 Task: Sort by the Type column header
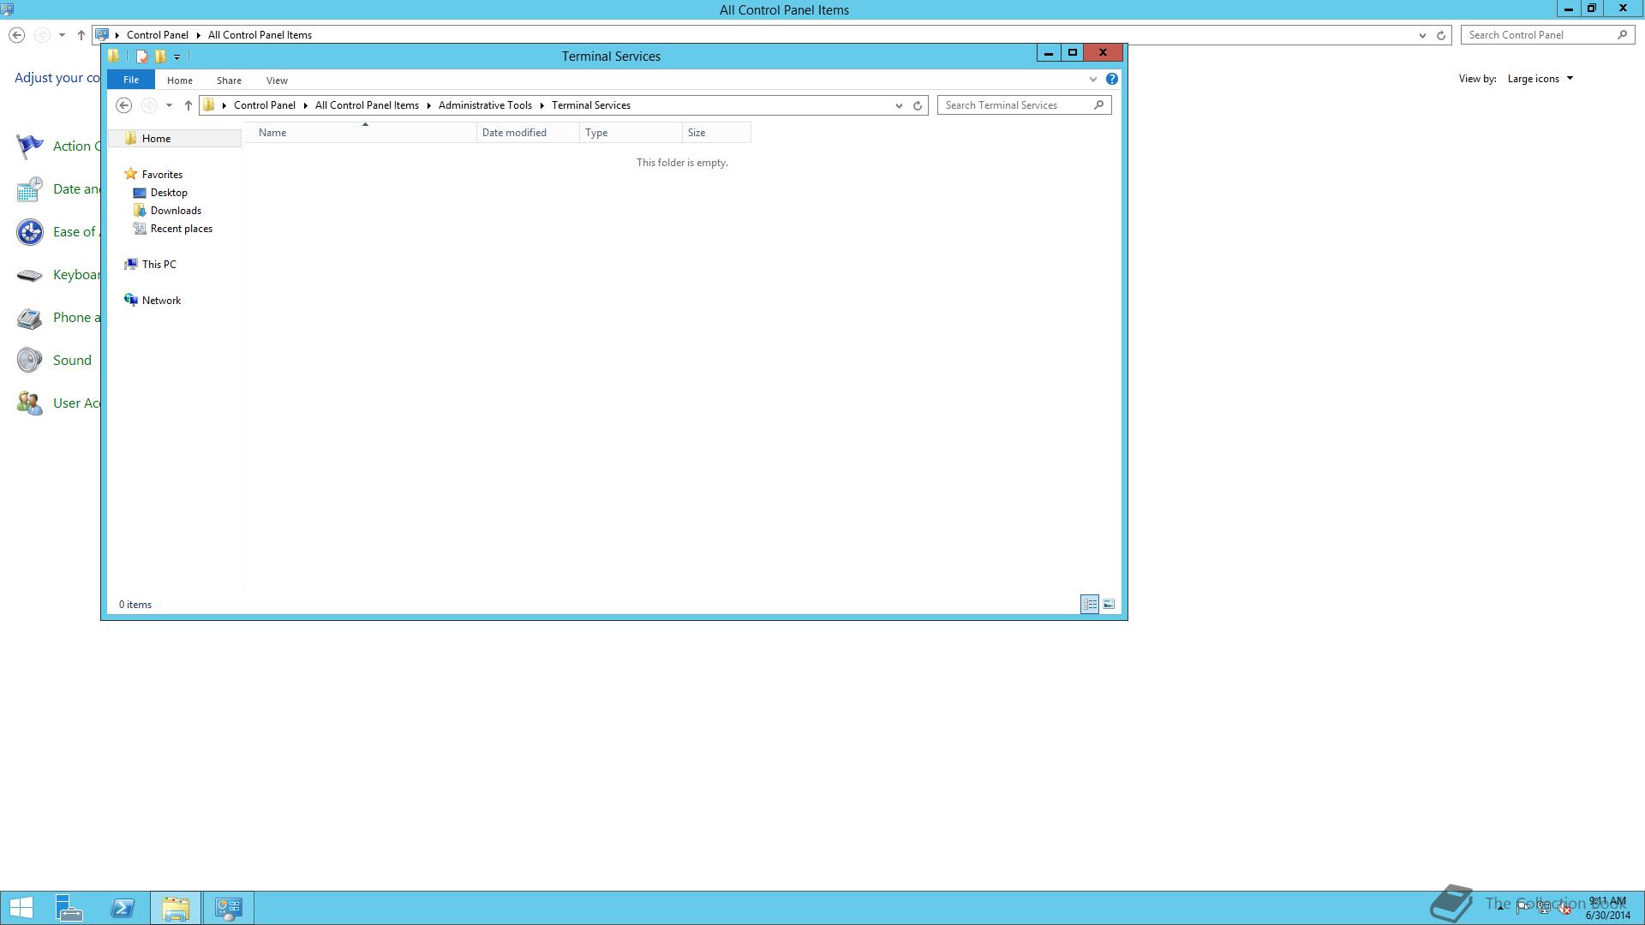click(631, 133)
